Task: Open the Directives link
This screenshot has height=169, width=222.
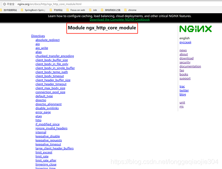Action: point(38,36)
